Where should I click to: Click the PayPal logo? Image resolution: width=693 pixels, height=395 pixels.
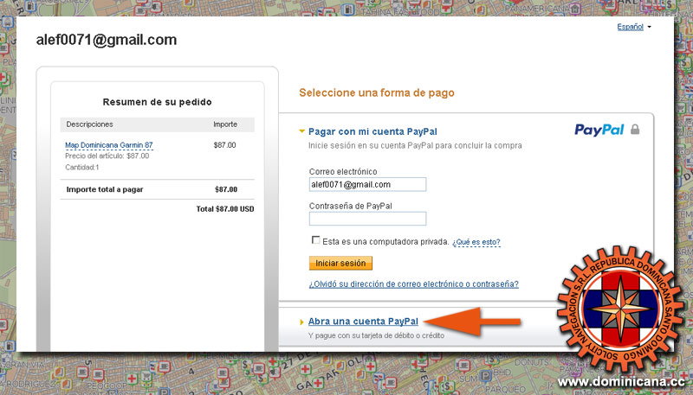pyautogui.click(x=599, y=130)
